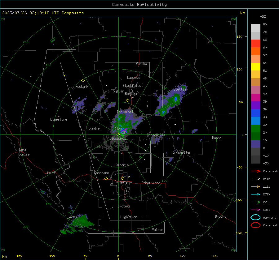This screenshot has width=279, height=260.
Task: Select the red forecast ellipse legend icon
Action: click(255, 225)
